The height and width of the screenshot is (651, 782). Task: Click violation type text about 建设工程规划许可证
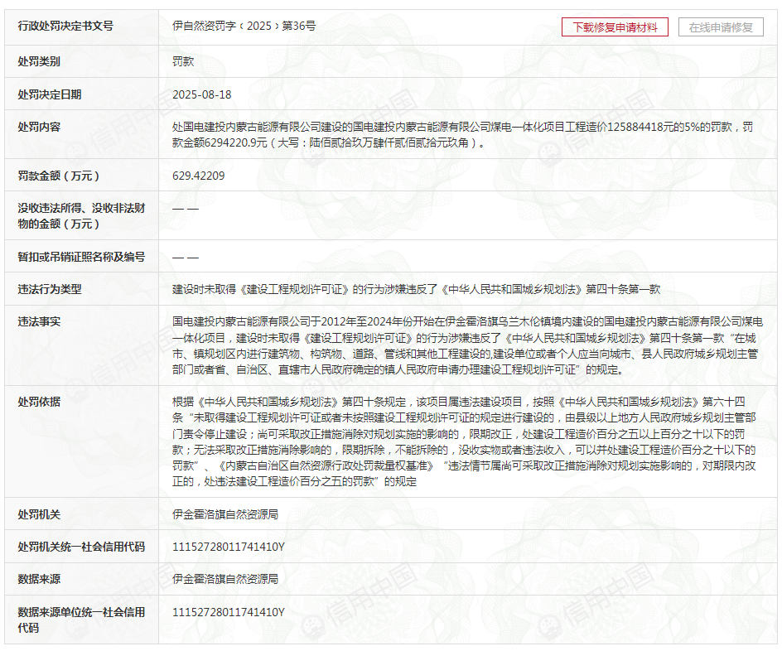(x=417, y=289)
